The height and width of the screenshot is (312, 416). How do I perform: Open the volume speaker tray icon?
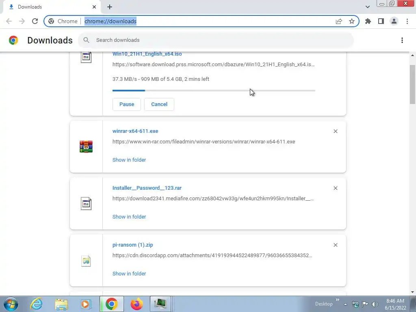pyautogui.click(x=375, y=304)
